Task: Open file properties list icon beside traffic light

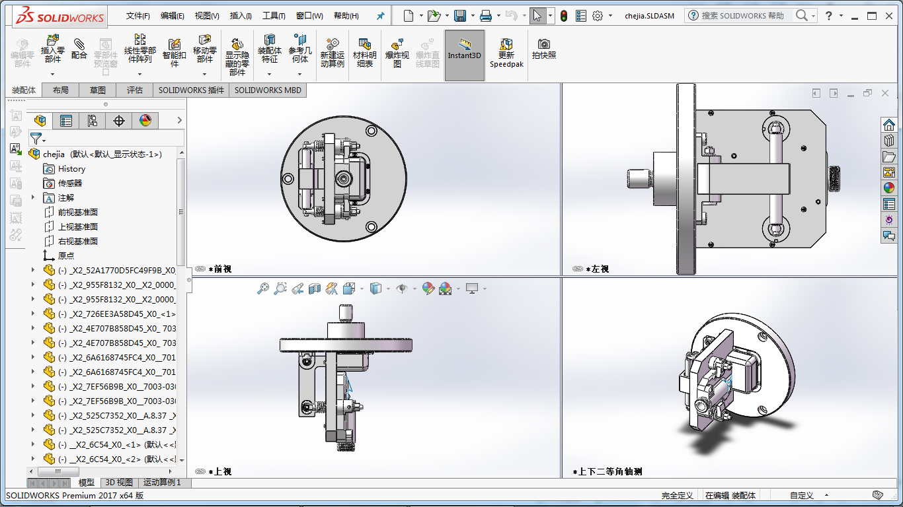Action: (581, 16)
